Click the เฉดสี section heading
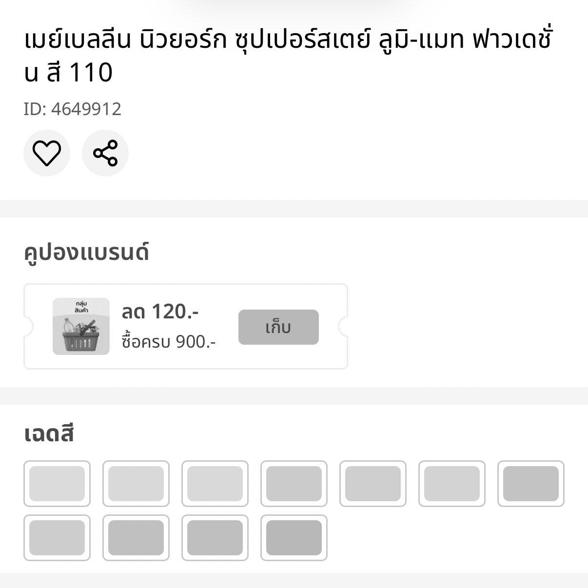 point(49,433)
